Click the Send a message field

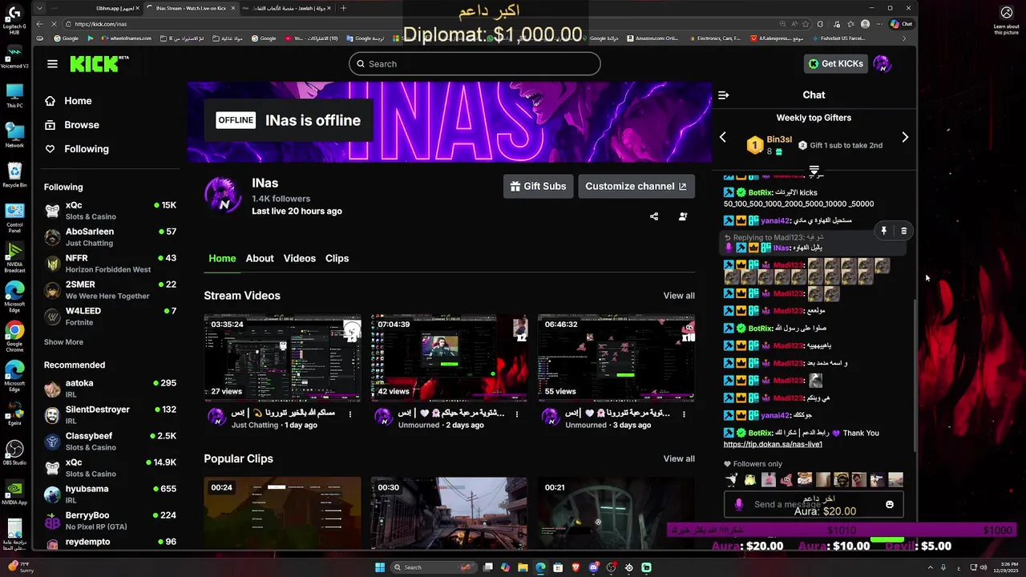pyautogui.click(x=814, y=504)
